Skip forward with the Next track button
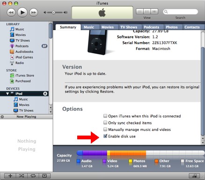 34,13
